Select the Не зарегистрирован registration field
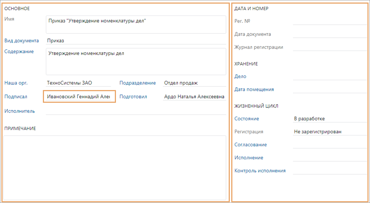The width and height of the screenshot is (370, 203). [330, 132]
